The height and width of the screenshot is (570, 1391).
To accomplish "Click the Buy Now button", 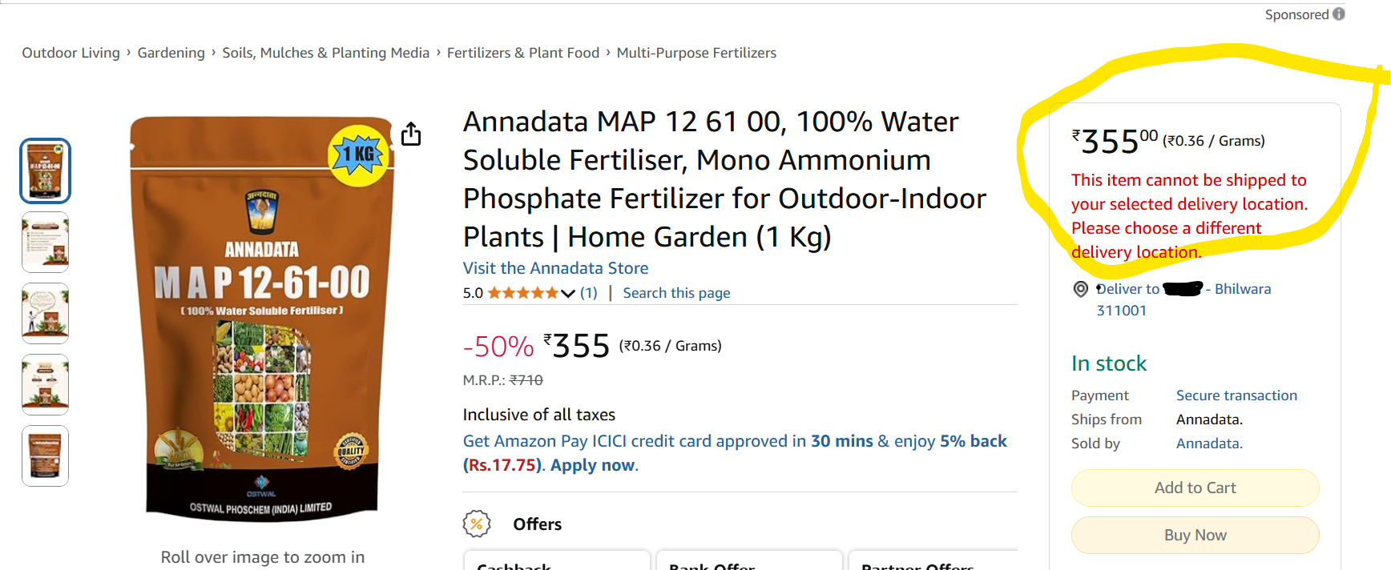I will coord(1195,535).
